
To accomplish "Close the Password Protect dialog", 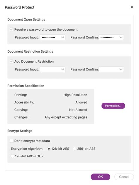I will (x=132, y=7).
